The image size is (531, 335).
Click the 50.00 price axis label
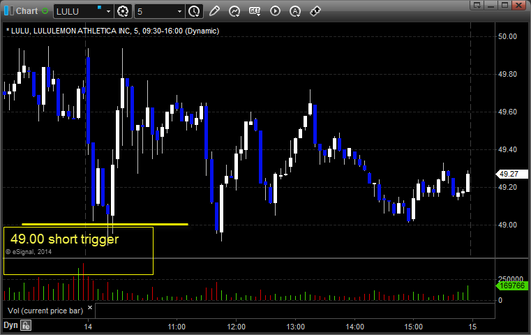(507, 36)
